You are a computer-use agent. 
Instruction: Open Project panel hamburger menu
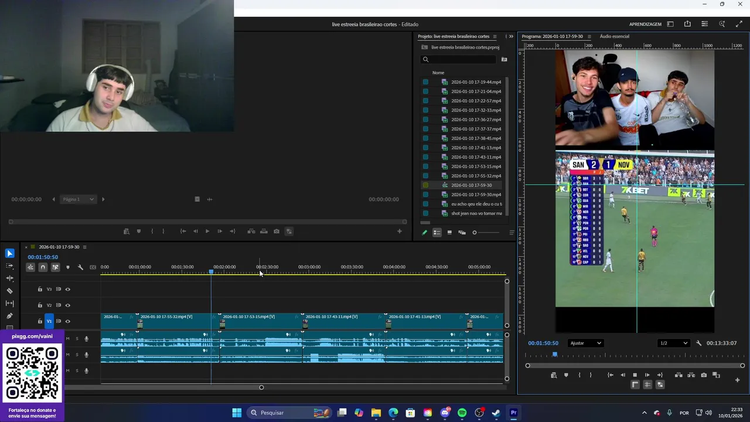pyautogui.click(x=495, y=36)
